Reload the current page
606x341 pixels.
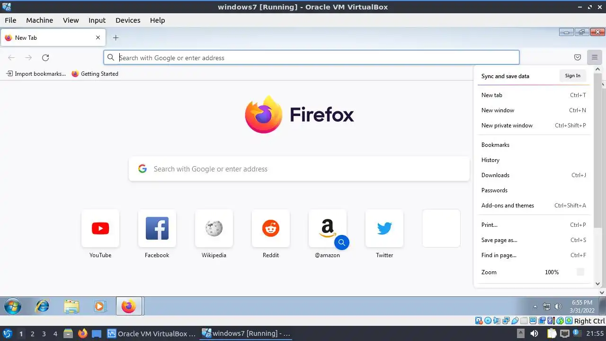(45, 58)
